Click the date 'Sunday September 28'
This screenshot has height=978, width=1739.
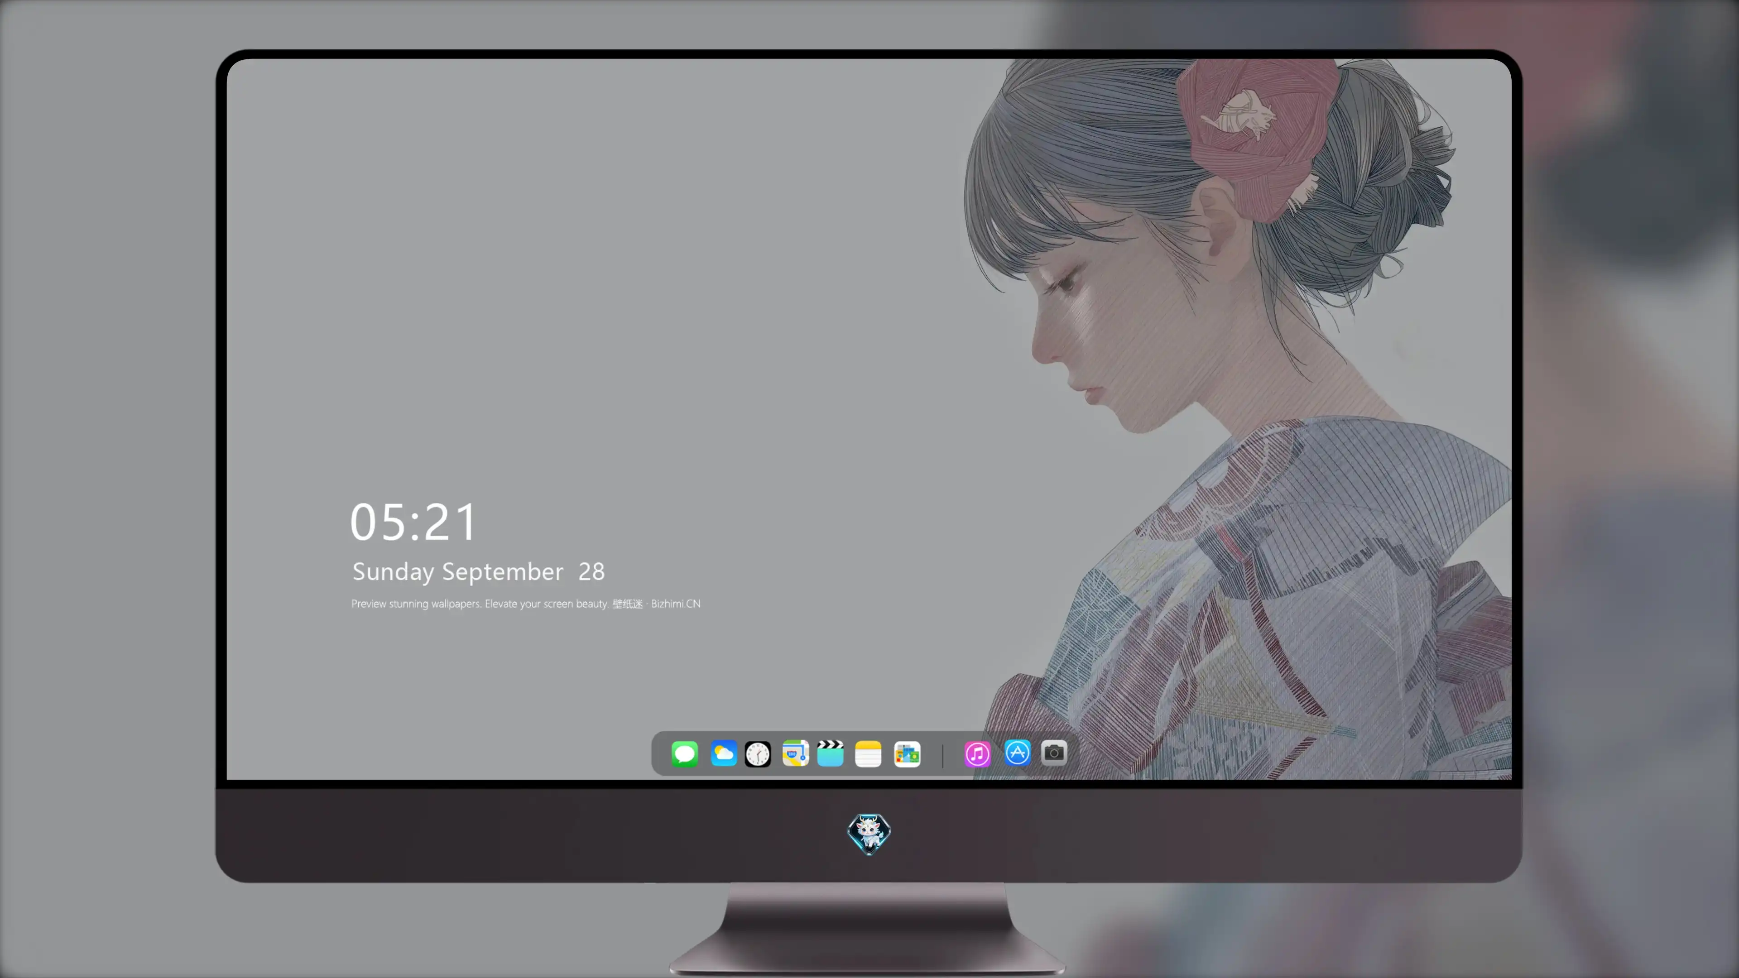click(x=479, y=572)
